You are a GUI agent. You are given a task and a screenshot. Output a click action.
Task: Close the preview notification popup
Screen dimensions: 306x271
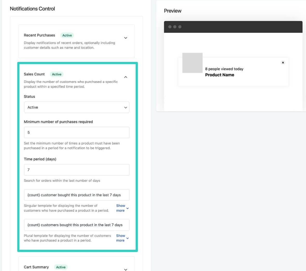click(283, 62)
